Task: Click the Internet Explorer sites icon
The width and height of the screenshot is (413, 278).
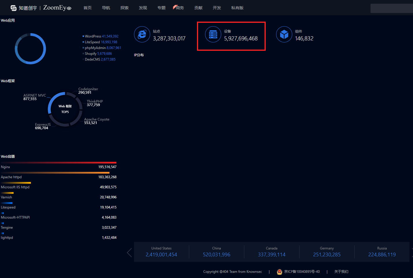Action: point(142,34)
